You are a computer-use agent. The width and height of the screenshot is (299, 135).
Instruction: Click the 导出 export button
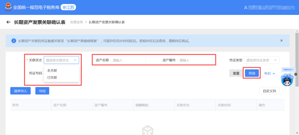click(x=42, y=91)
